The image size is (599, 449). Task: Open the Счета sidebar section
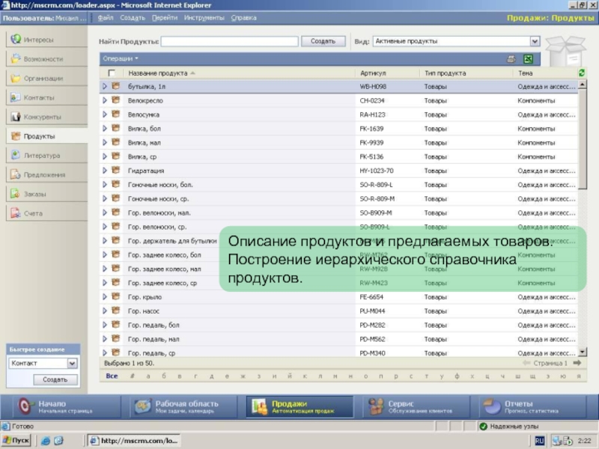coord(46,213)
